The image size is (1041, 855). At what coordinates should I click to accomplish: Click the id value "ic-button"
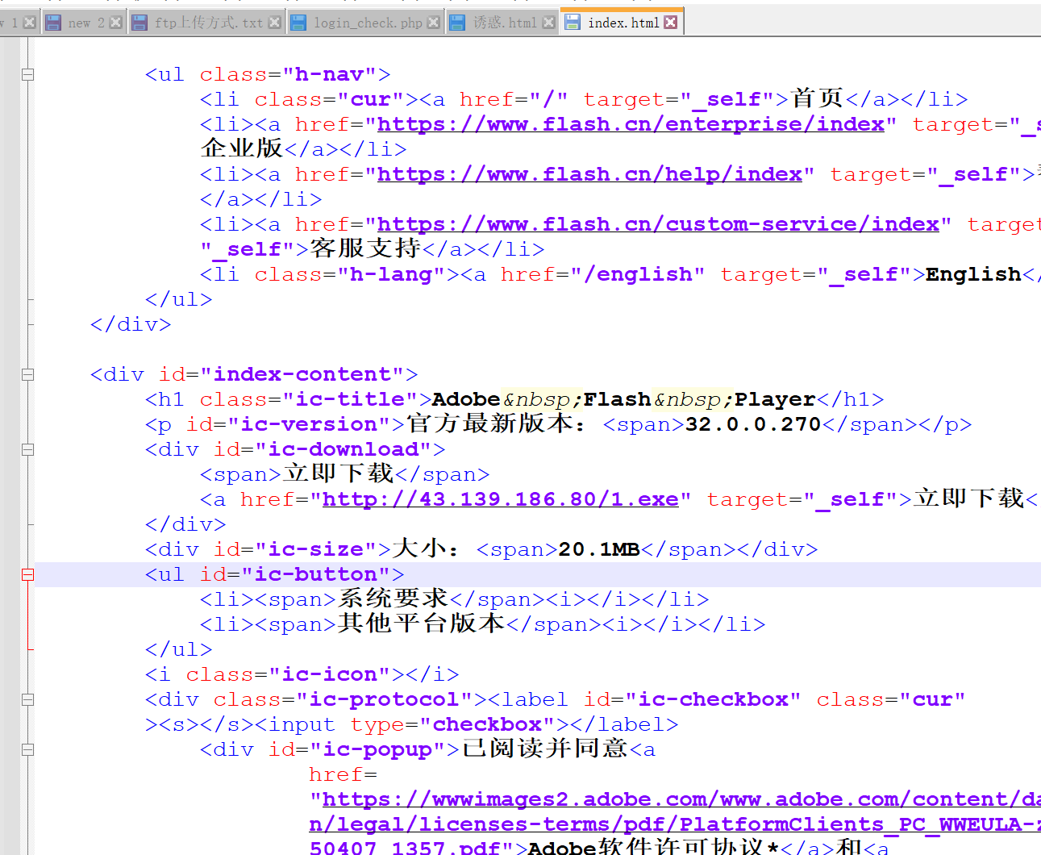[315, 574]
